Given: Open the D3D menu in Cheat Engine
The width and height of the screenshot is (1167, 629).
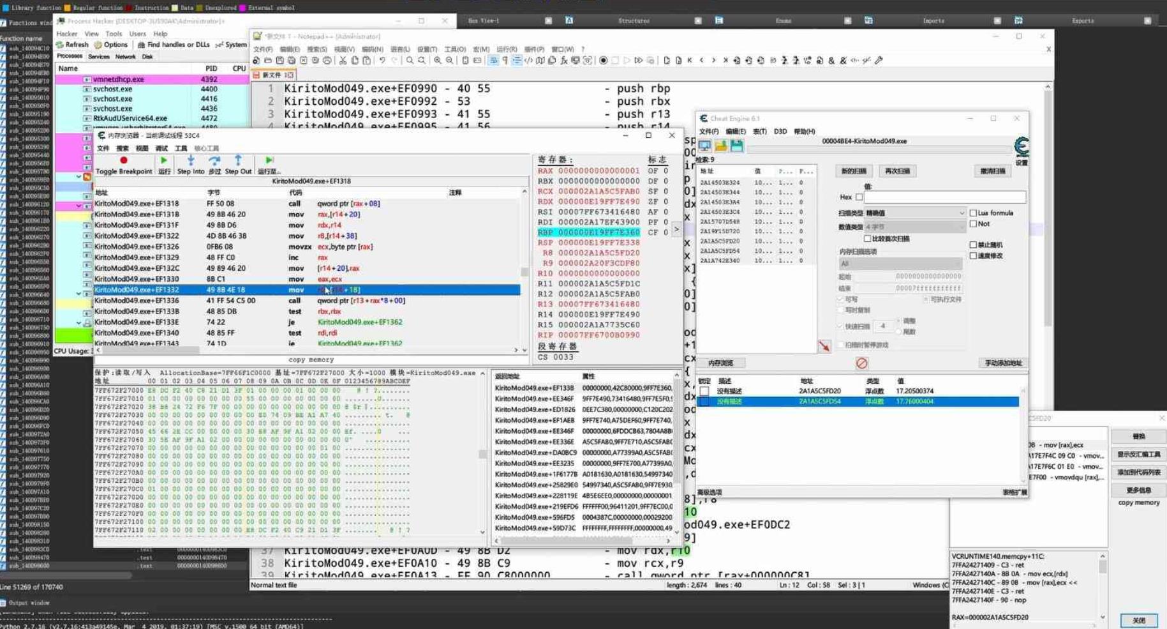Looking at the screenshot, I should tap(780, 132).
